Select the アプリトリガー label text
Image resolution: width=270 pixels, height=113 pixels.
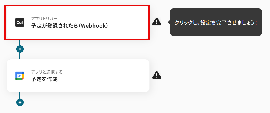(44, 18)
